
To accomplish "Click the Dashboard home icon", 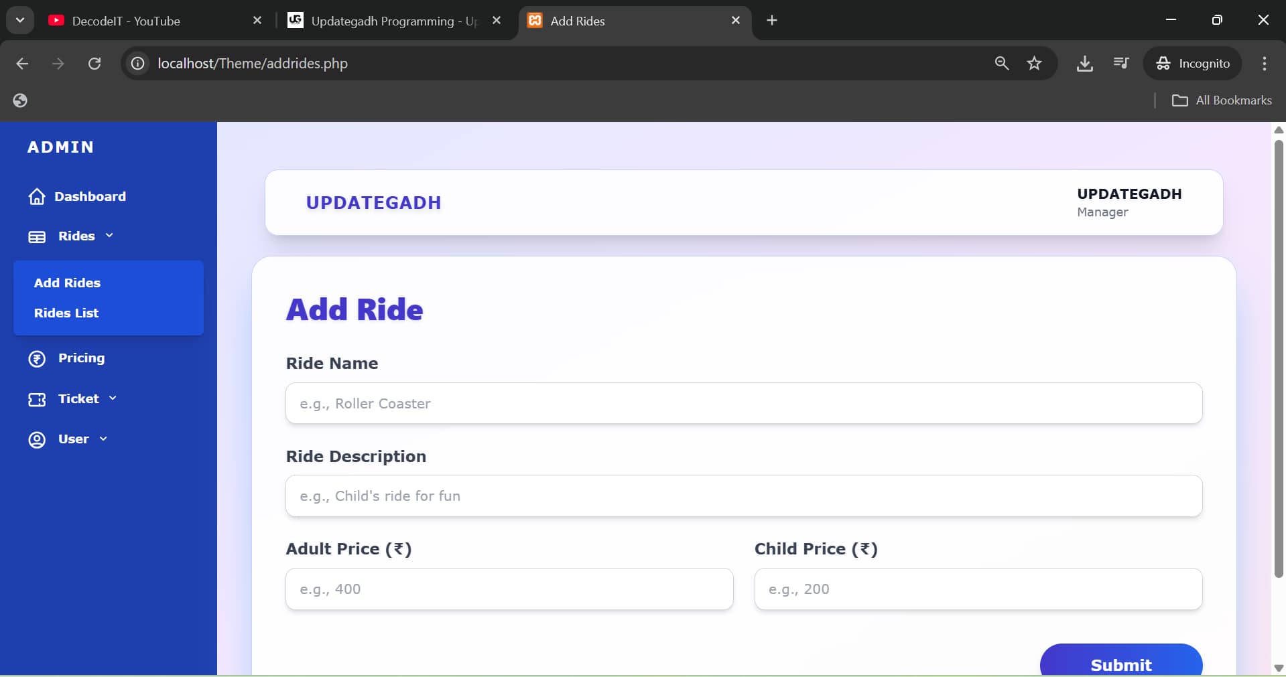I will click(x=37, y=197).
